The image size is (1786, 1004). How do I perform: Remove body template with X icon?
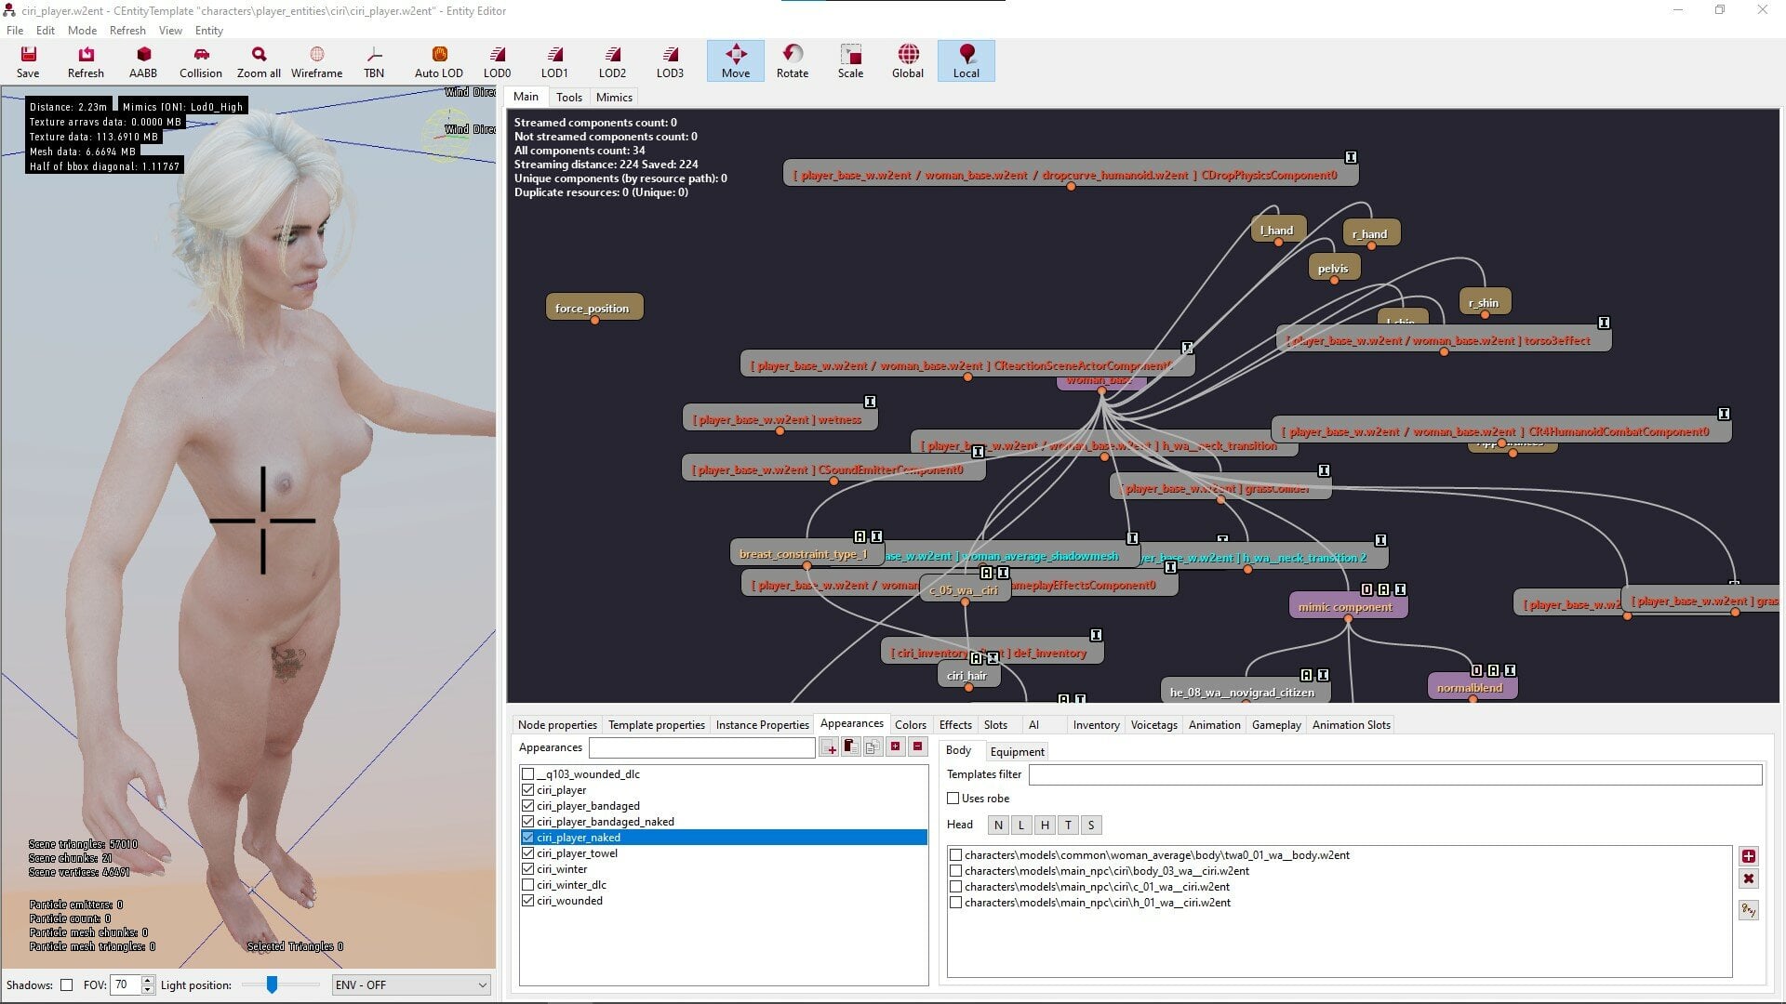[1749, 878]
